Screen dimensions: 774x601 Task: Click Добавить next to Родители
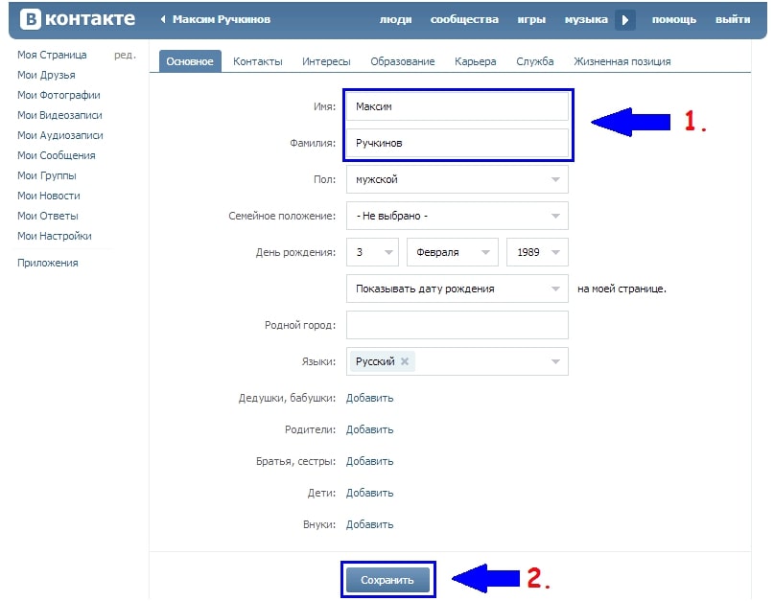[x=369, y=429]
